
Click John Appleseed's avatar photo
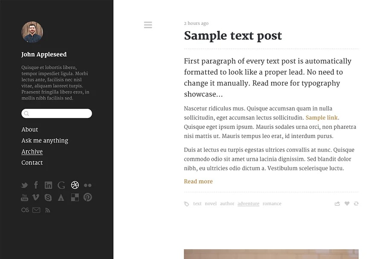click(x=32, y=32)
